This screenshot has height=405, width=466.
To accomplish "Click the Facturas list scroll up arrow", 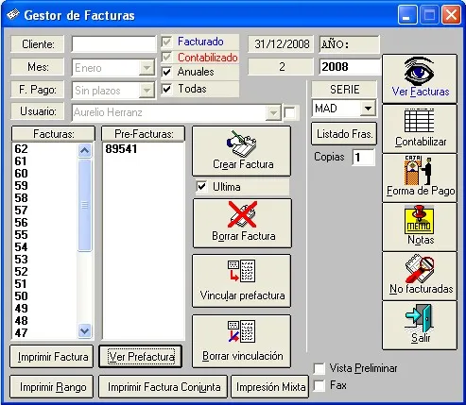I will [84, 150].
